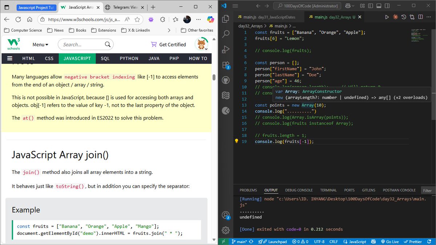
Task: Open VS Code Manage gear icon
Action: tap(226, 230)
